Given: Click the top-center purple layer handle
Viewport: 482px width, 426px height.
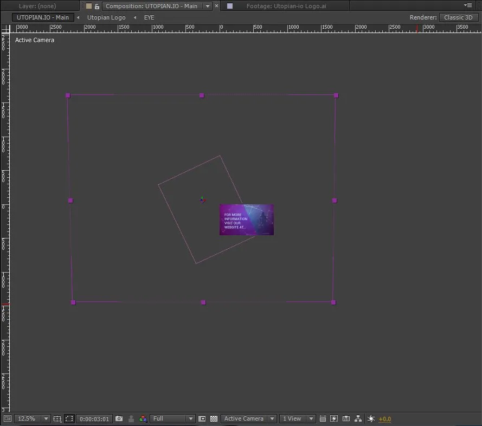Looking at the screenshot, I should [x=202, y=95].
